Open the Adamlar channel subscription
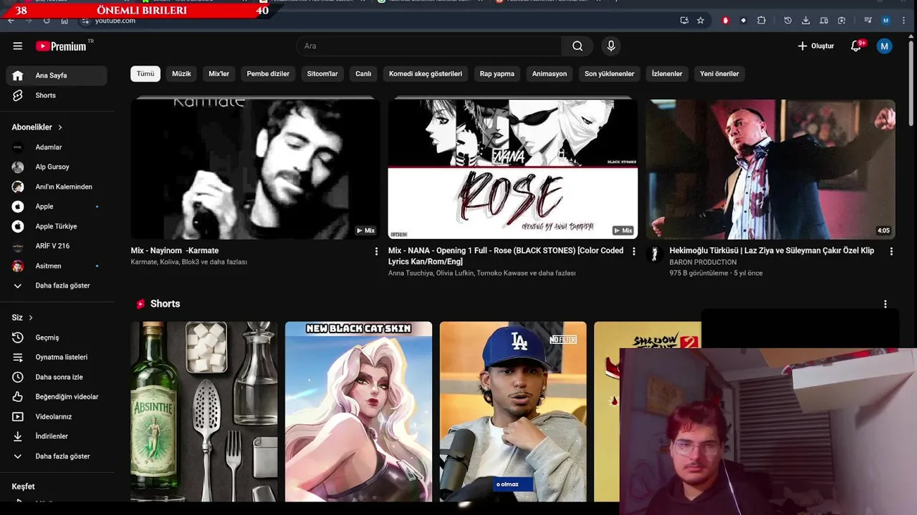Viewport: 917px width, 515px height. 57,147
